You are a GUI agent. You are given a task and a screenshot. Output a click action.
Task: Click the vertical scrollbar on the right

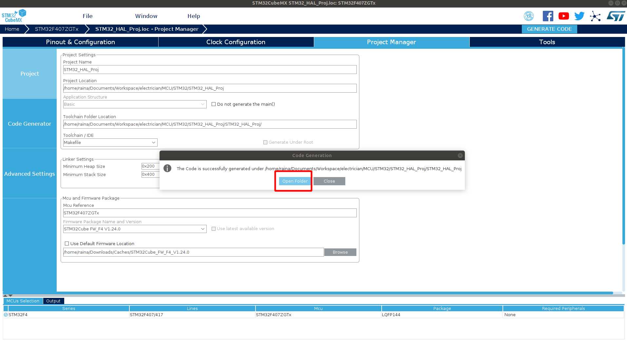point(623,146)
